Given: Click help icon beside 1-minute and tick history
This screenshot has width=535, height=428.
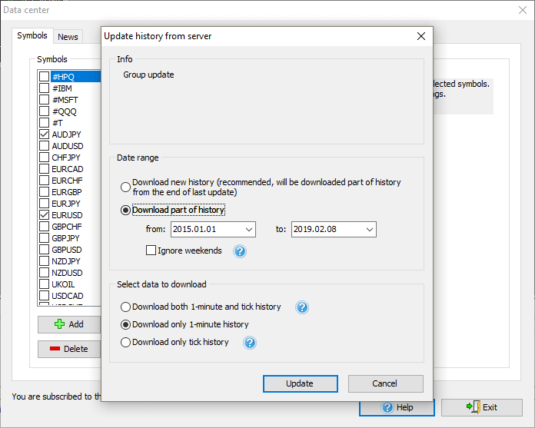Looking at the screenshot, I should (302, 307).
